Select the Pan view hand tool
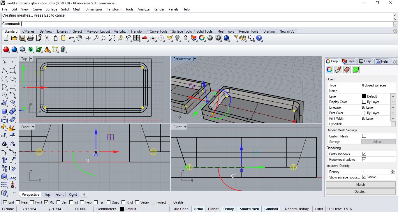Viewport: 398px width, 212px height. click(79, 38)
